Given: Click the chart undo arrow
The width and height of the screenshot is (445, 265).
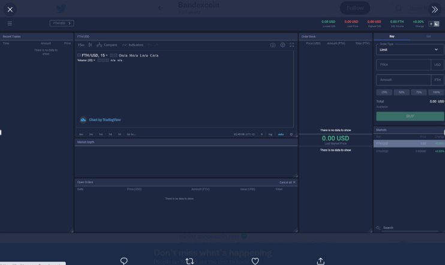Looking at the screenshot, I should (149, 45).
